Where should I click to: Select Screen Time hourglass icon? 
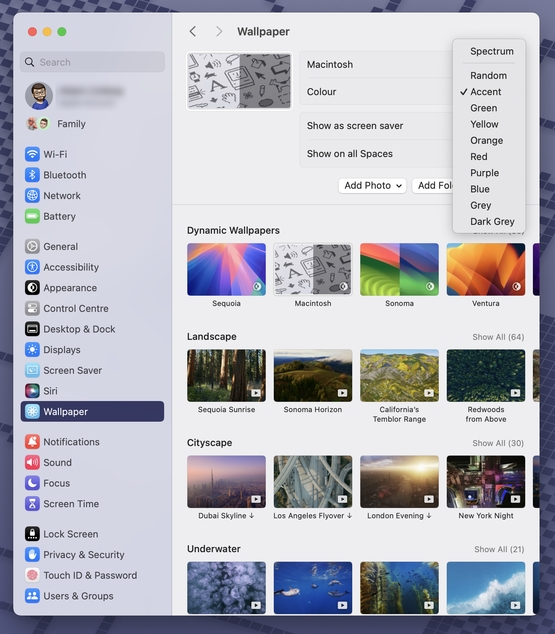32,504
